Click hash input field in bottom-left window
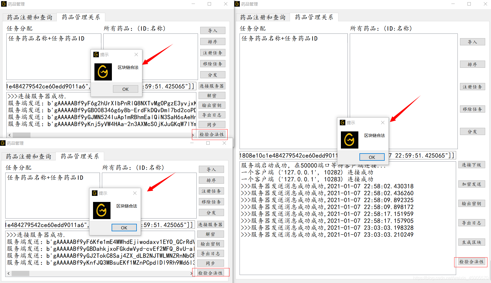Image resolution: width=491 pixels, height=283 pixels. click(x=100, y=225)
